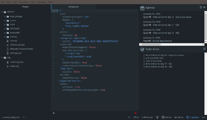Change the CoffeeScript grammar selector
Image resolution: width=207 pixels, height=120 pixels.
pyautogui.click(x=147, y=117)
